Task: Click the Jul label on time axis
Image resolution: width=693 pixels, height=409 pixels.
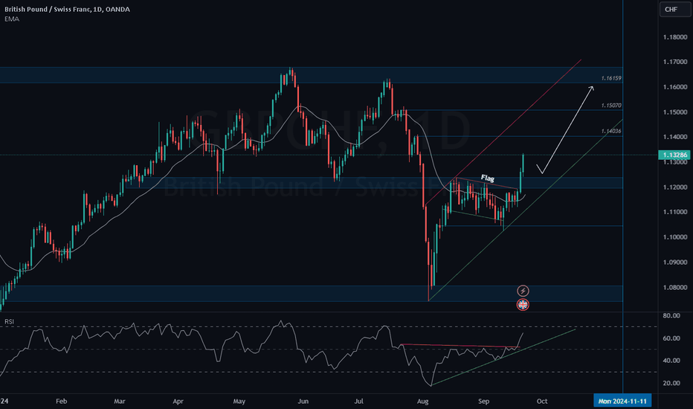Action: pos(359,402)
